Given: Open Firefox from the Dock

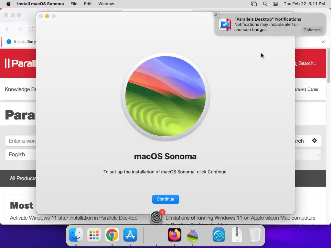Looking at the screenshot, I should point(175,235).
